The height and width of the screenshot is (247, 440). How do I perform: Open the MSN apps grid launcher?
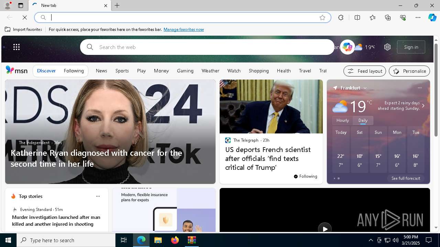[16, 47]
